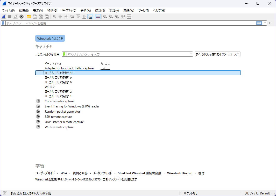Image resolution: width=276 pixels, height=196 pixels.
Task: Open the ヘルプ(H) menu
Action: [x=159, y=11]
